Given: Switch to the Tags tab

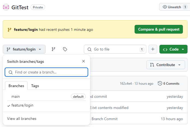Looking at the screenshot, I should point(35,86).
